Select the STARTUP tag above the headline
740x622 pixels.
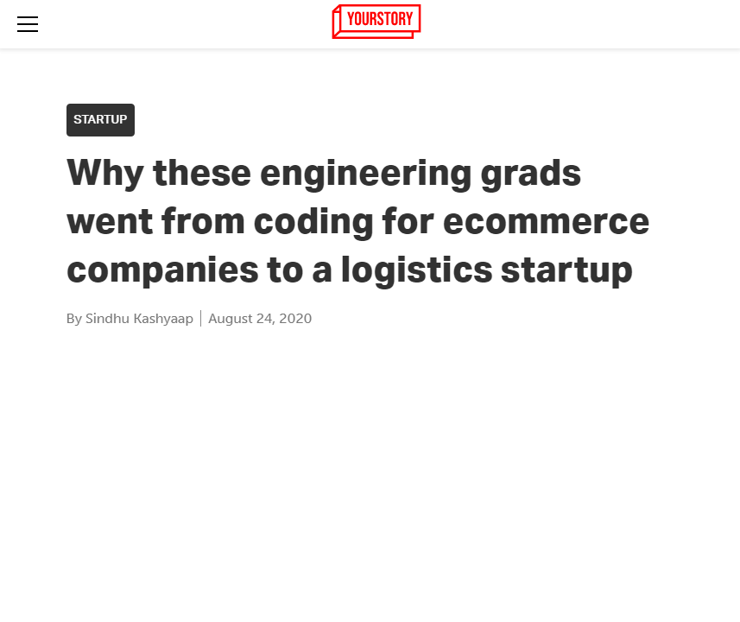(x=100, y=119)
